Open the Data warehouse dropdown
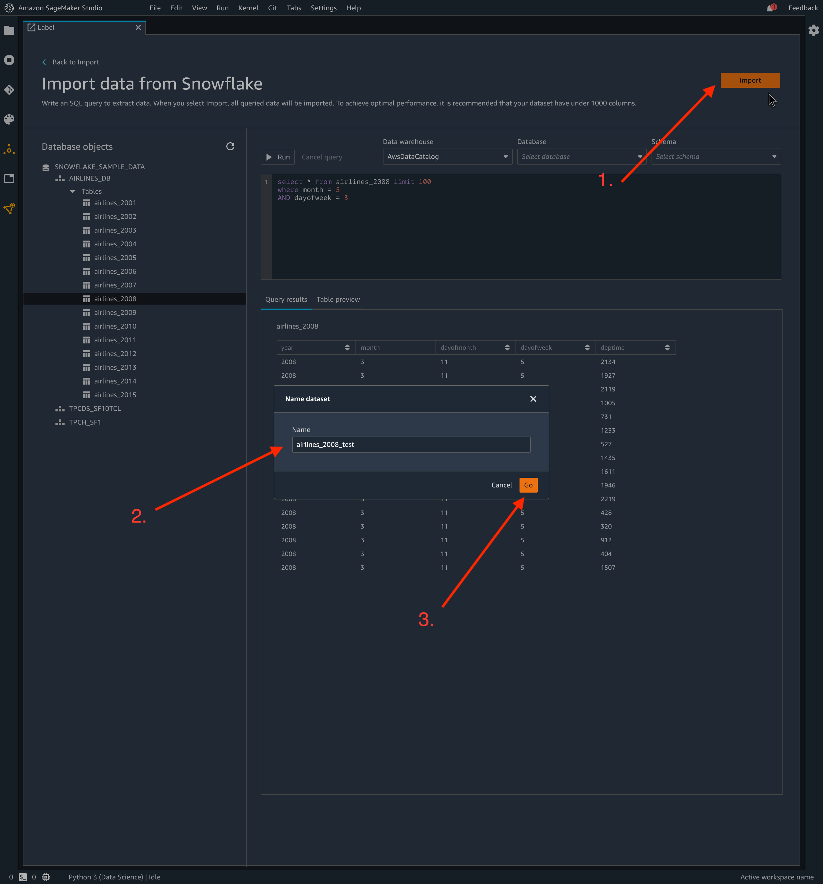 click(447, 157)
